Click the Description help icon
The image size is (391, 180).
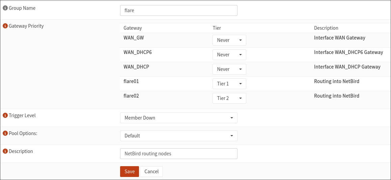[5, 151]
